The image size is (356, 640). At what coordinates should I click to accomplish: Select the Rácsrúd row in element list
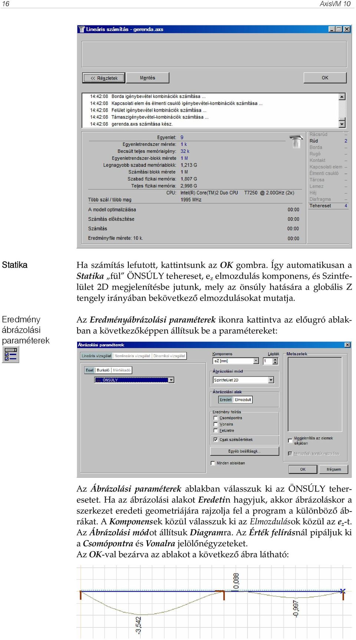328,134
